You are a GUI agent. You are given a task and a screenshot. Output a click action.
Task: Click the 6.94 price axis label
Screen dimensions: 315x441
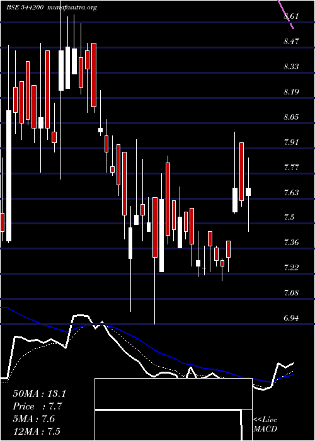coord(291,318)
